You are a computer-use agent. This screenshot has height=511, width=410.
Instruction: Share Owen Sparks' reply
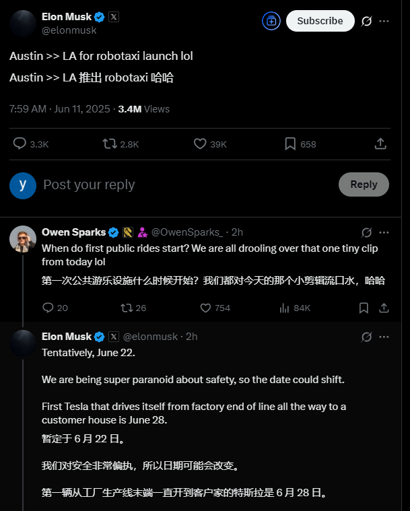[x=384, y=308]
